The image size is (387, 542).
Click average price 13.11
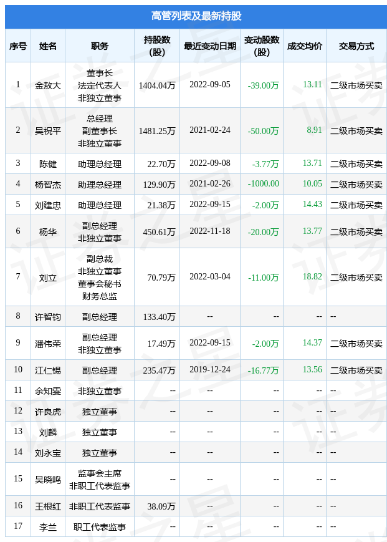pos(312,84)
